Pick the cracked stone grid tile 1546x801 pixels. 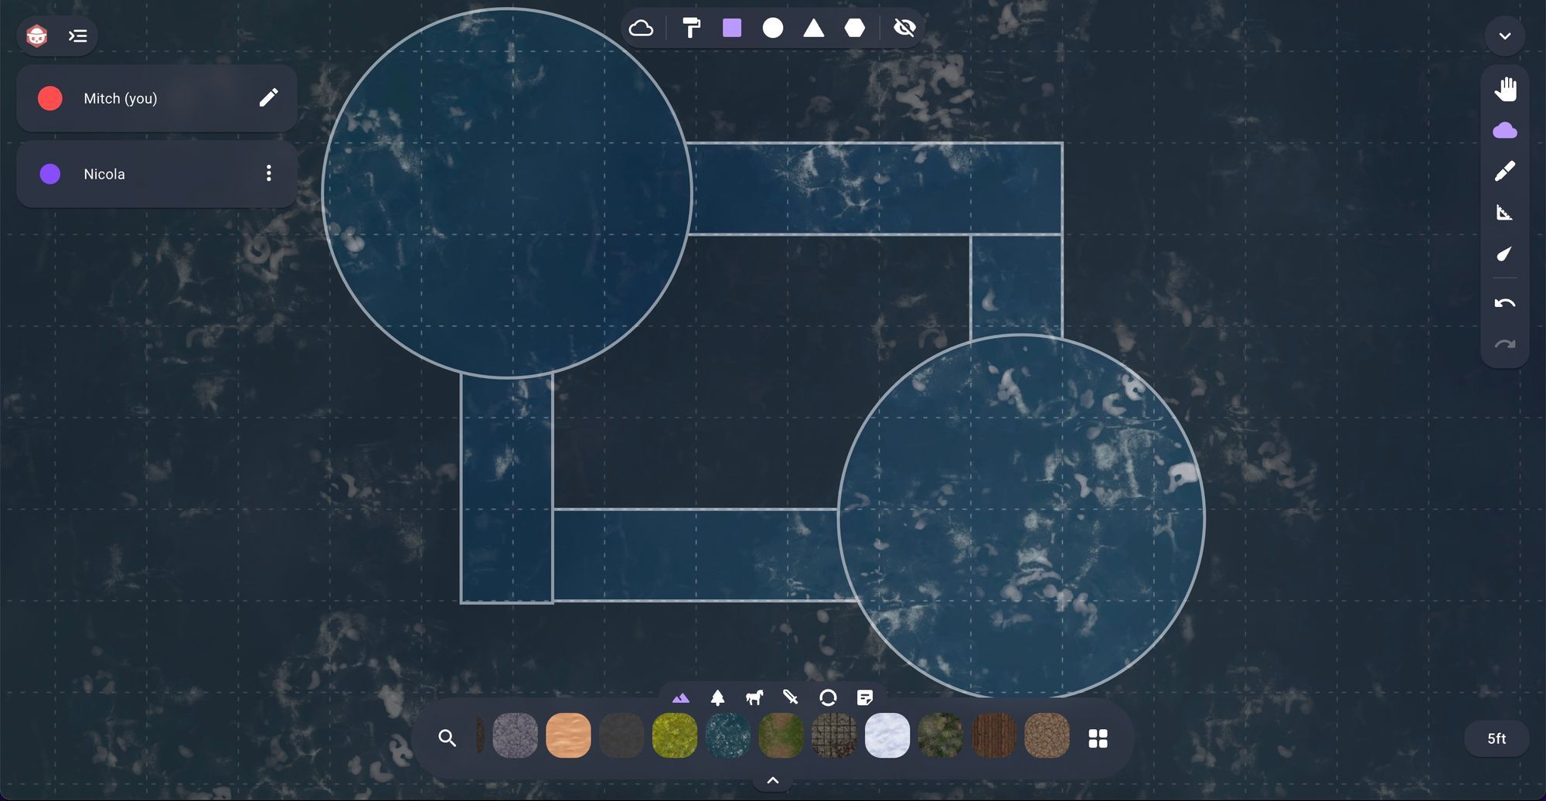[x=834, y=735]
